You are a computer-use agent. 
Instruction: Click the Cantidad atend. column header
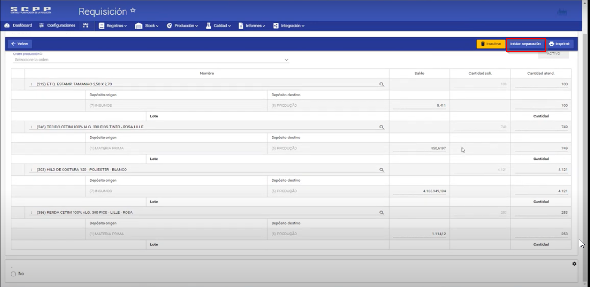tap(541, 74)
